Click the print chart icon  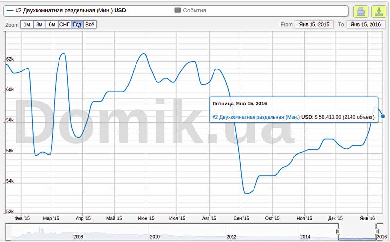point(361,11)
